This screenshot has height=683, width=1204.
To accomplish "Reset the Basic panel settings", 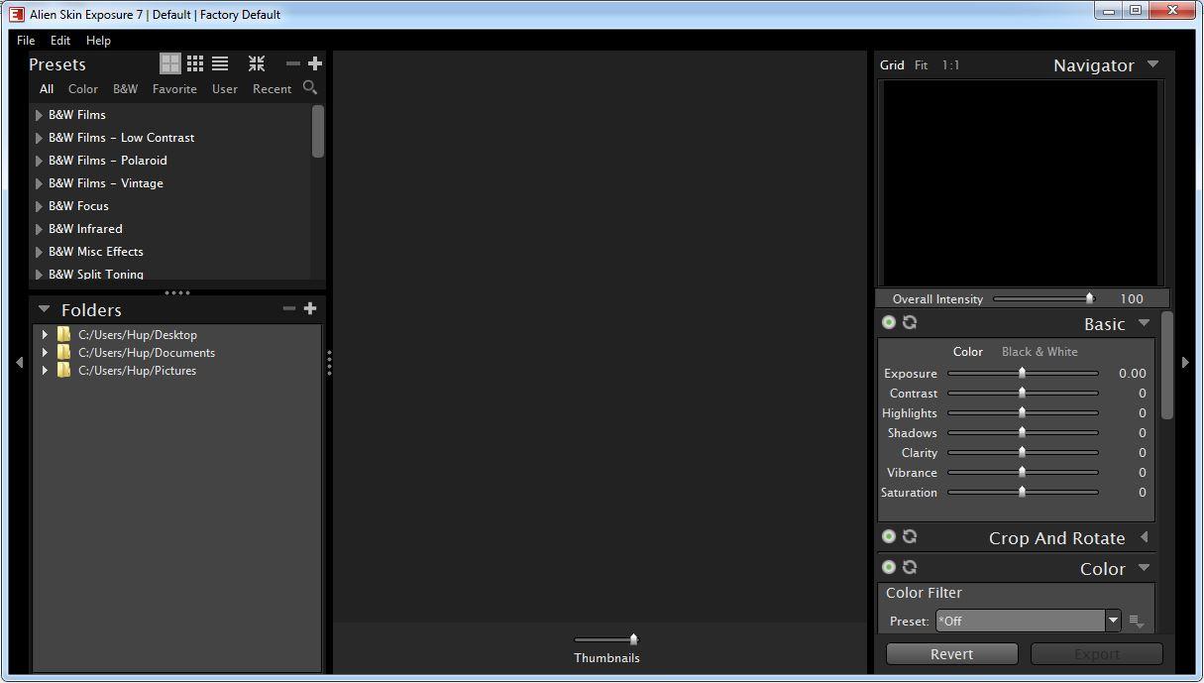I will [910, 322].
